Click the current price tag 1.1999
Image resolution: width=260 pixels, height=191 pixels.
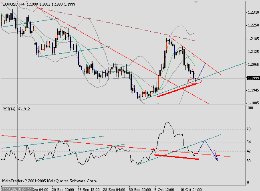pyautogui.click(x=253, y=78)
